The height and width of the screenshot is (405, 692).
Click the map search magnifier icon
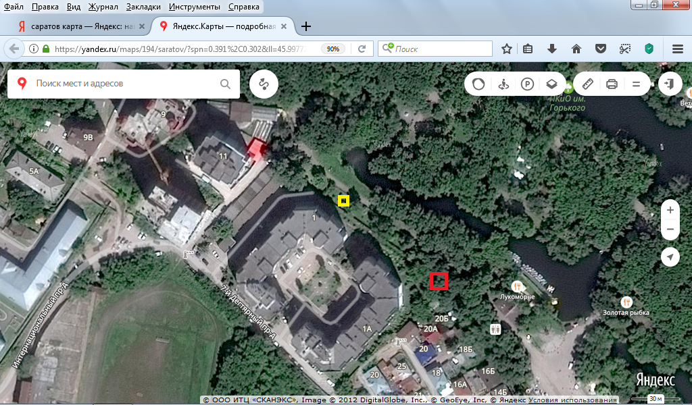[225, 84]
